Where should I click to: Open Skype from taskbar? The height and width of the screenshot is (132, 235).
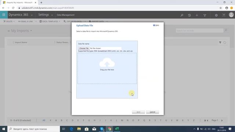tap(102, 129)
